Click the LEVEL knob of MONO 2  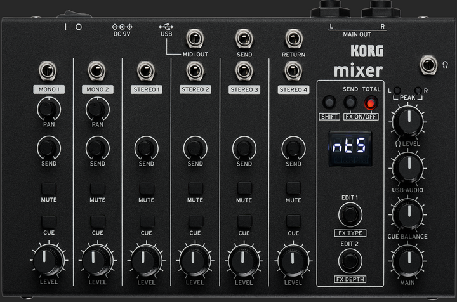pyautogui.click(x=97, y=259)
